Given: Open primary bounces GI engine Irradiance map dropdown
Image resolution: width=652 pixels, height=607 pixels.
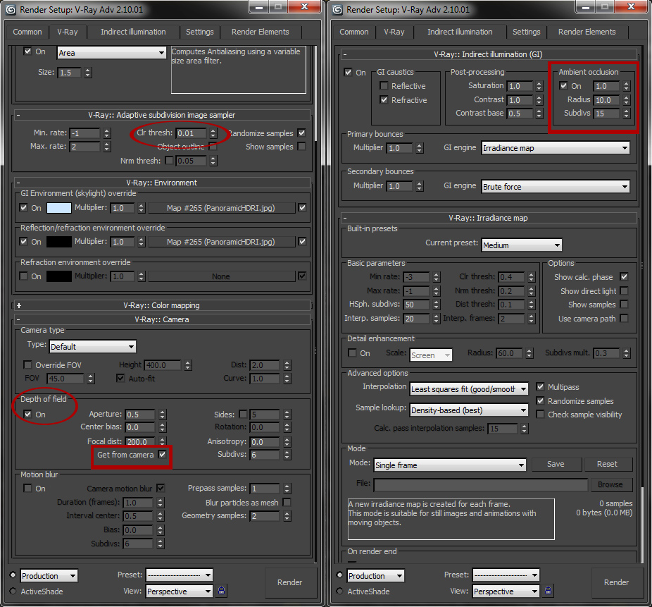Looking at the screenshot, I should 555,148.
